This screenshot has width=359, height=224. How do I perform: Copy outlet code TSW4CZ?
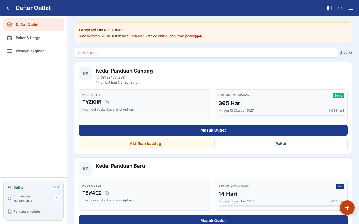click(107, 193)
